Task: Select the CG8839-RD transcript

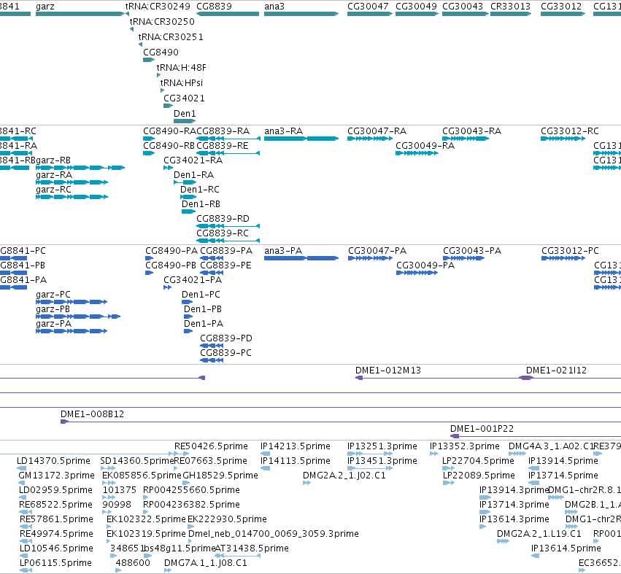Action: click(228, 226)
